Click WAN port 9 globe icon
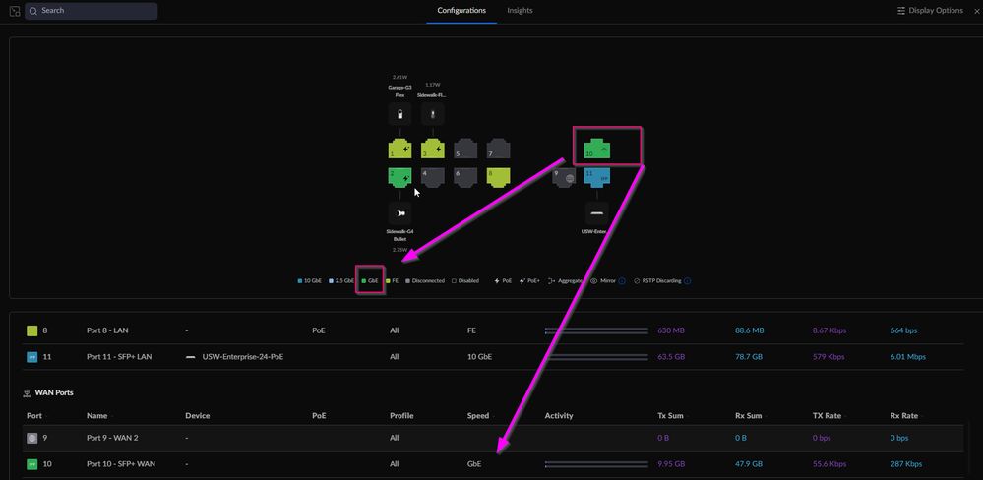The width and height of the screenshot is (983, 480). pyautogui.click(x=565, y=178)
